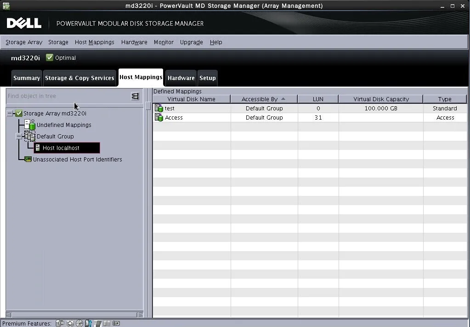Click the striped-page premium feature icon

[x=98, y=323]
